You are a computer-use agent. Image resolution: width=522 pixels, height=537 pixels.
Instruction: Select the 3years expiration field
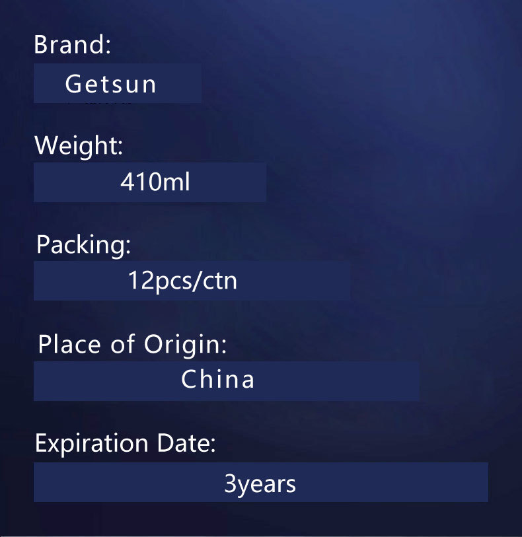[x=260, y=482]
